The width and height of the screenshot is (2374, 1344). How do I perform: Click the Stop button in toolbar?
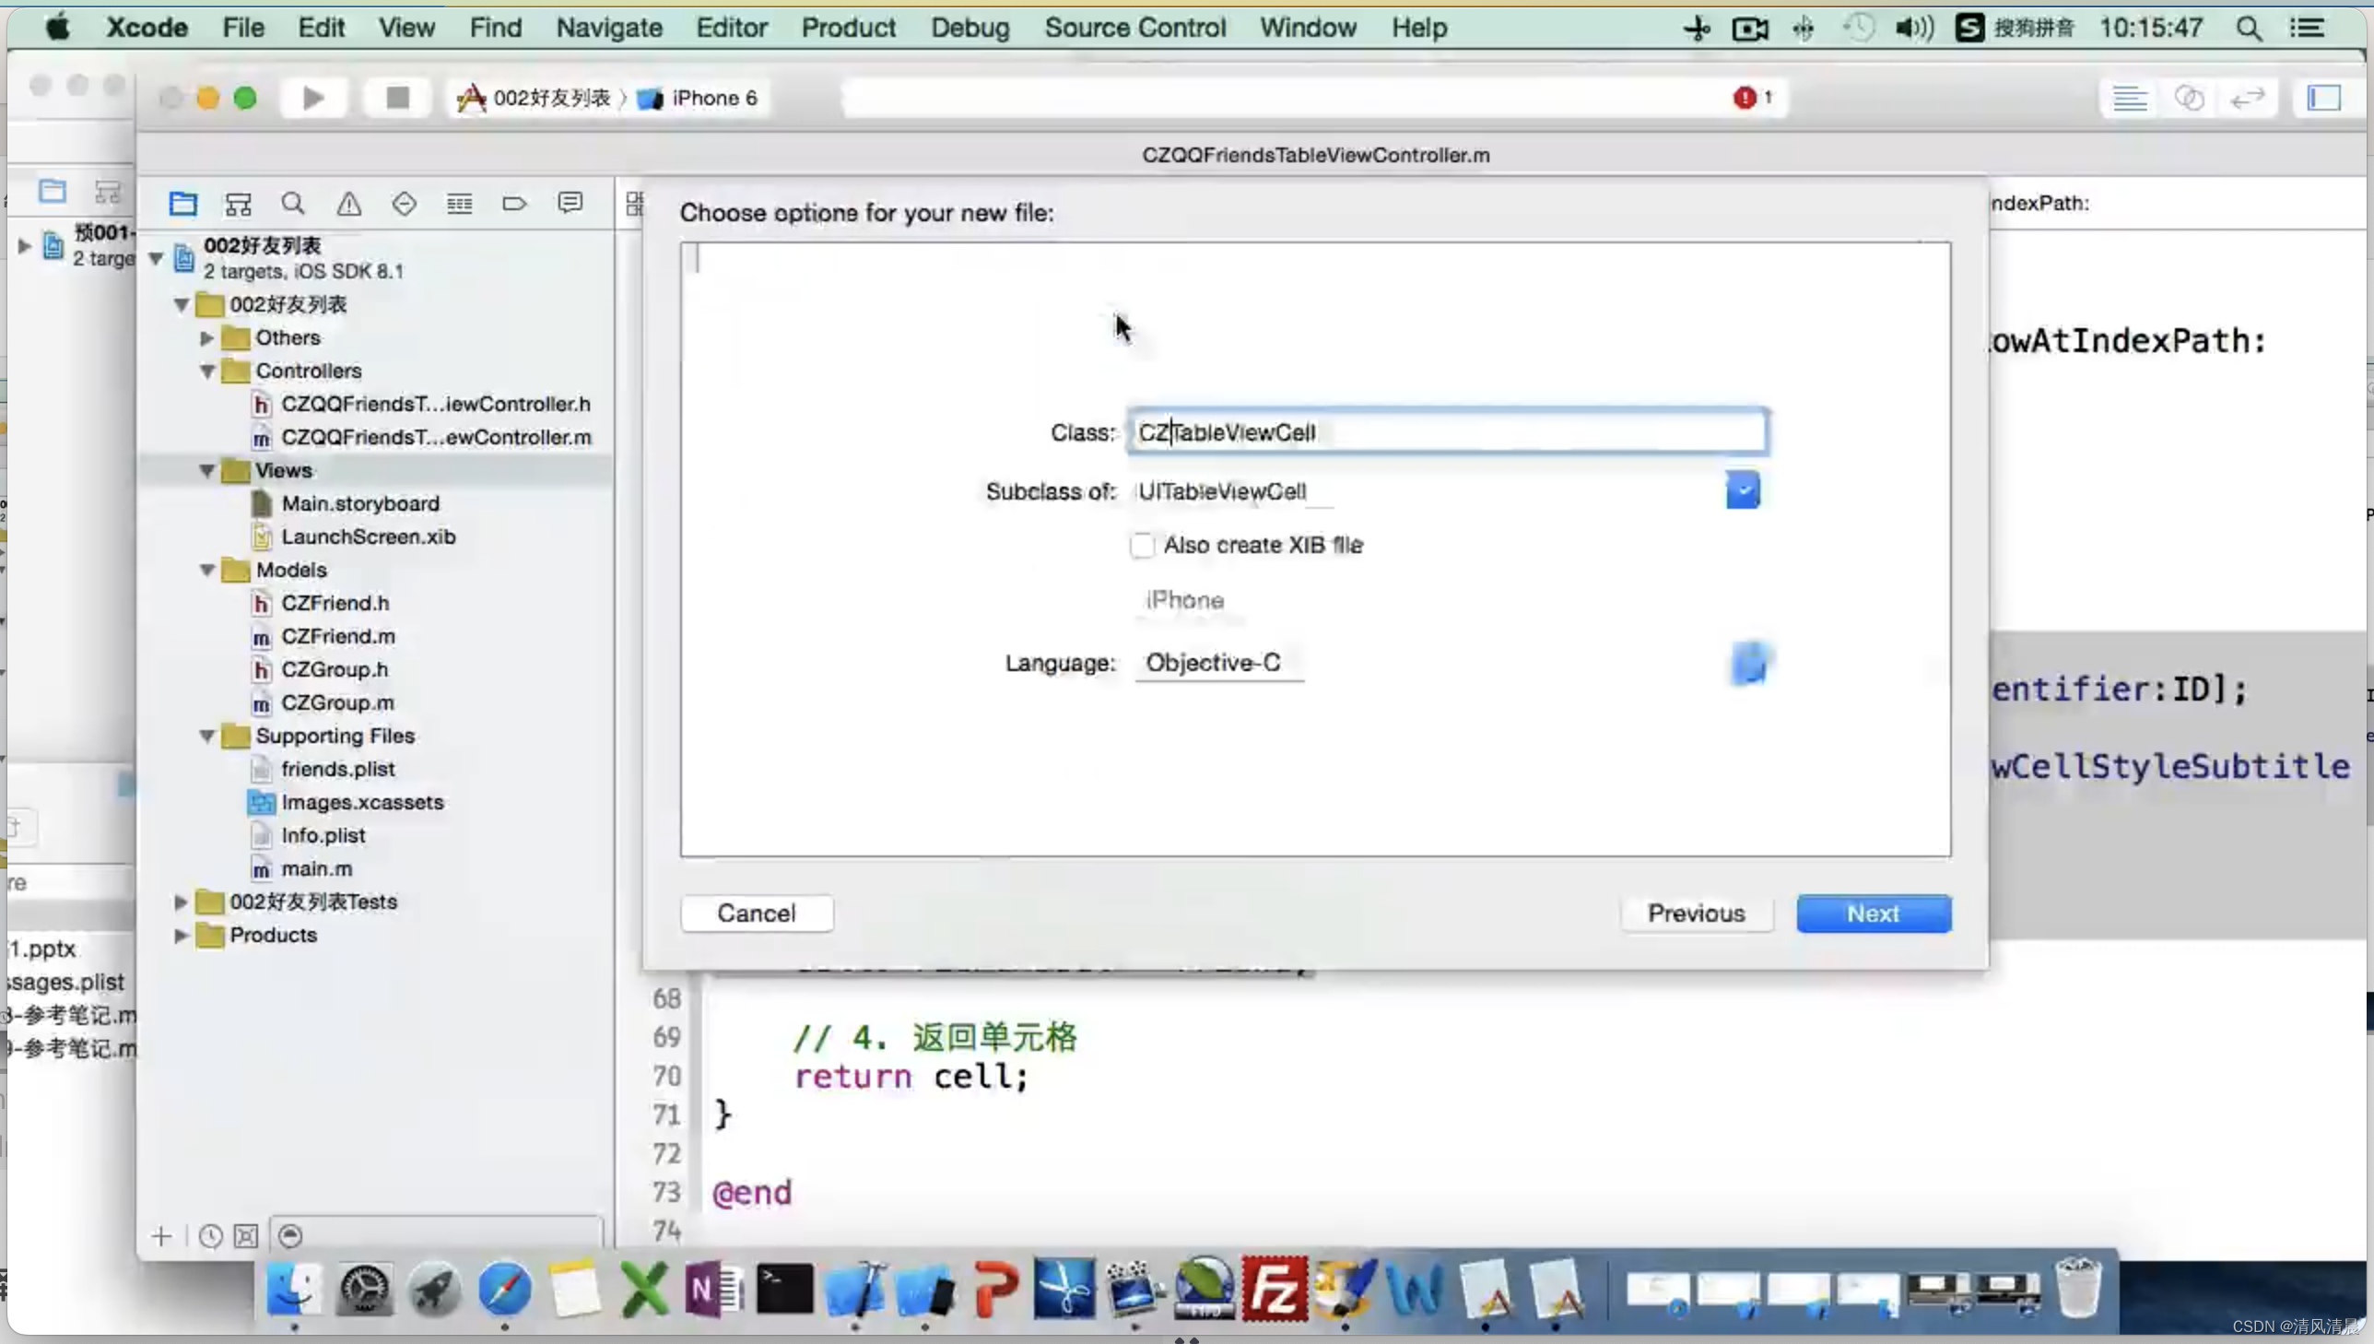pyautogui.click(x=396, y=98)
